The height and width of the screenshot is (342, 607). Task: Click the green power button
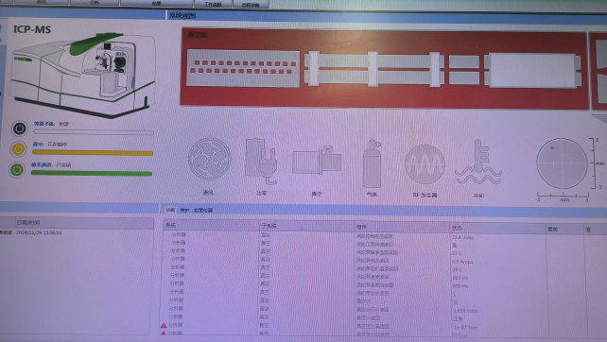click(17, 169)
